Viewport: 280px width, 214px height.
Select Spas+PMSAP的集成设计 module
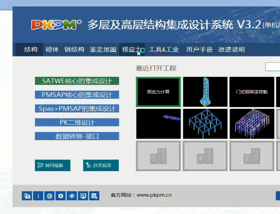click(77, 108)
